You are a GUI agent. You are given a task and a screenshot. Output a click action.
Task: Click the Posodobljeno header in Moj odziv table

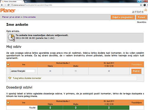[137, 64]
